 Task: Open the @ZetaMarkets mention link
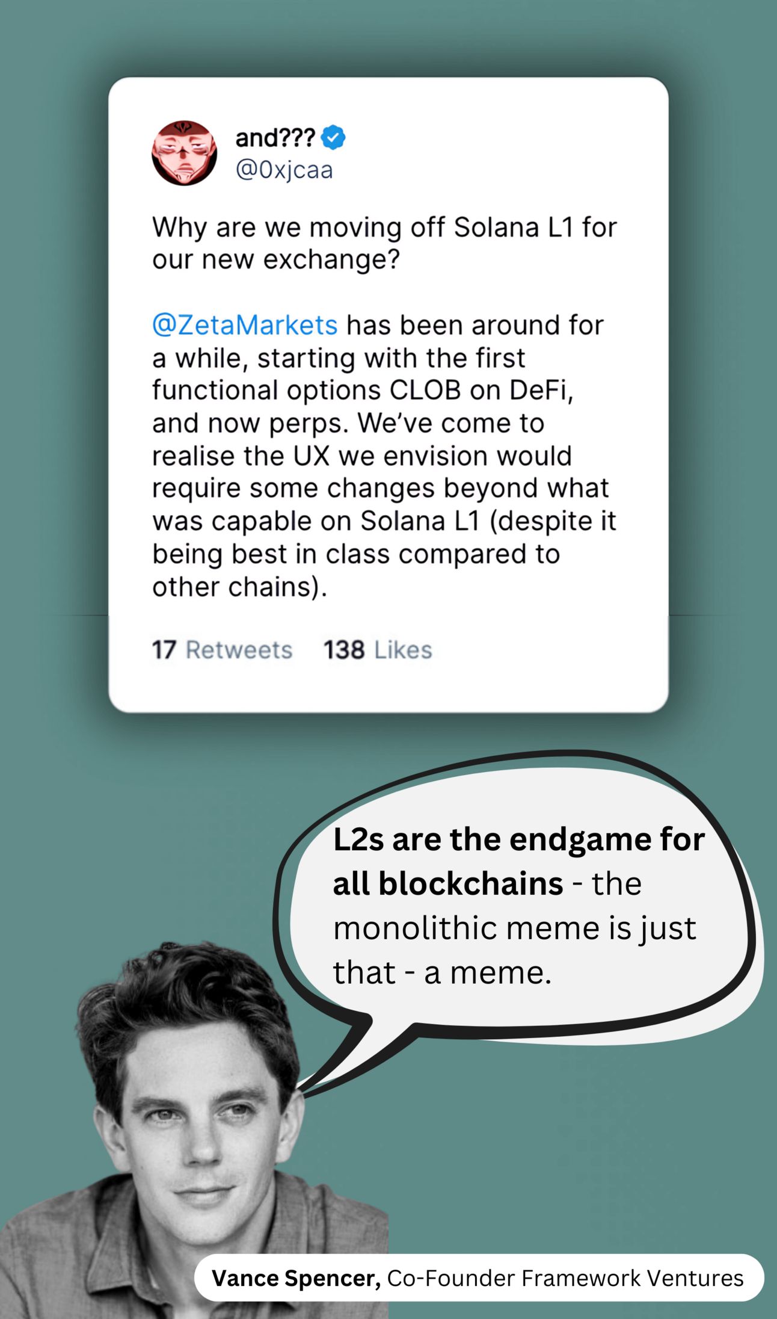tap(245, 325)
